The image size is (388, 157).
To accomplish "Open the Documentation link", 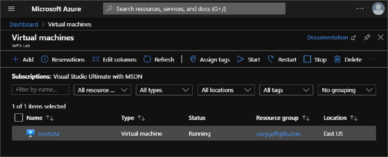I will click(x=328, y=37).
